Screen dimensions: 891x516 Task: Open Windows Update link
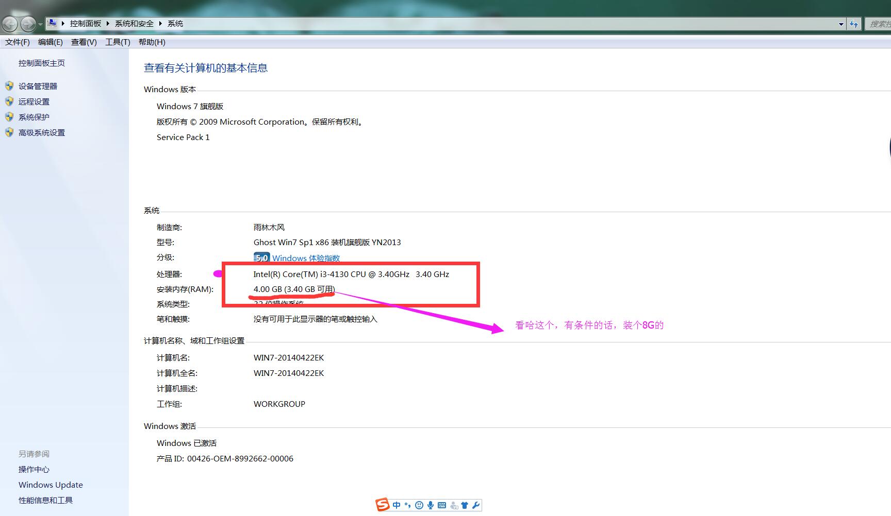pos(51,485)
